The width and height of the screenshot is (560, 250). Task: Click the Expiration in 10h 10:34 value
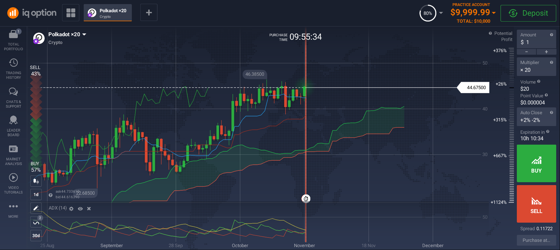click(532, 139)
